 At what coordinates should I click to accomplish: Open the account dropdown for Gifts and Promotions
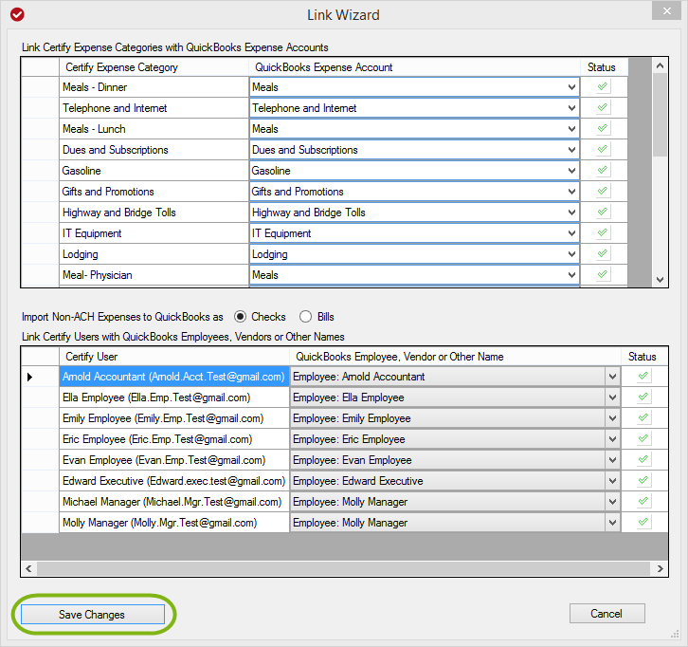[571, 192]
